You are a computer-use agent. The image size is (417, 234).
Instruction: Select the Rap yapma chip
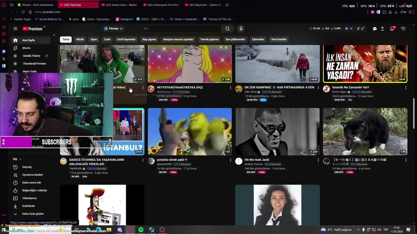(x=149, y=39)
